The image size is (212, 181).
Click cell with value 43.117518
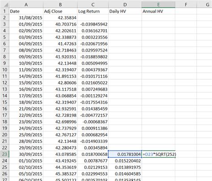tap(60, 89)
